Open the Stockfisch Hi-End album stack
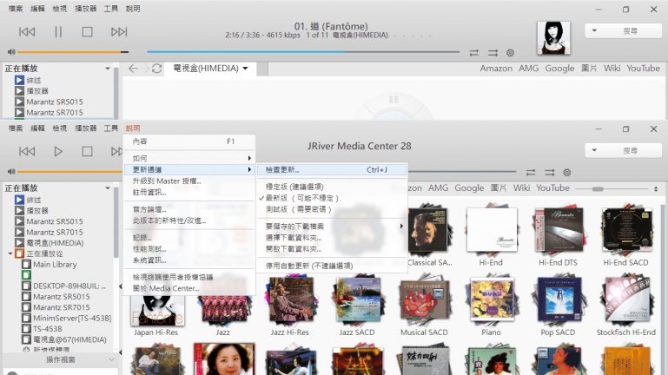This screenshot has height=375, width=668. click(x=625, y=301)
